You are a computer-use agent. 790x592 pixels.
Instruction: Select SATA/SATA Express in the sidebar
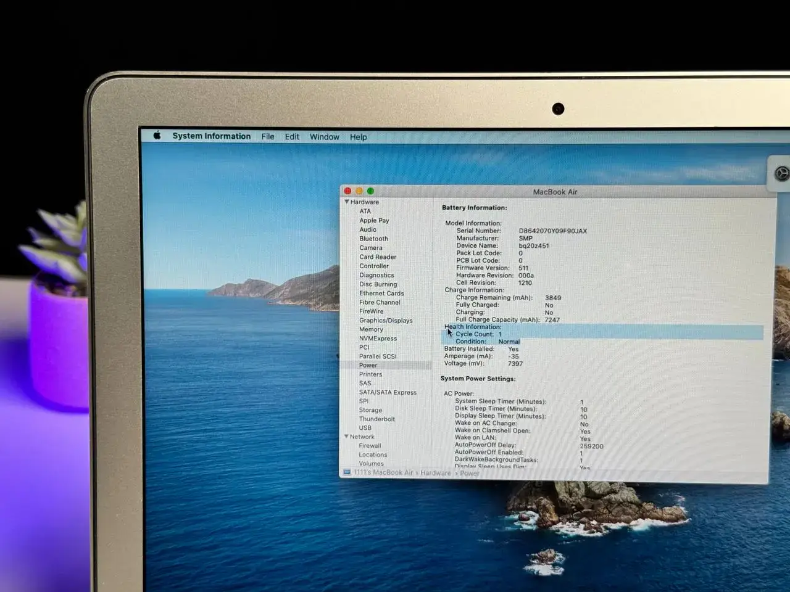(x=388, y=392)
